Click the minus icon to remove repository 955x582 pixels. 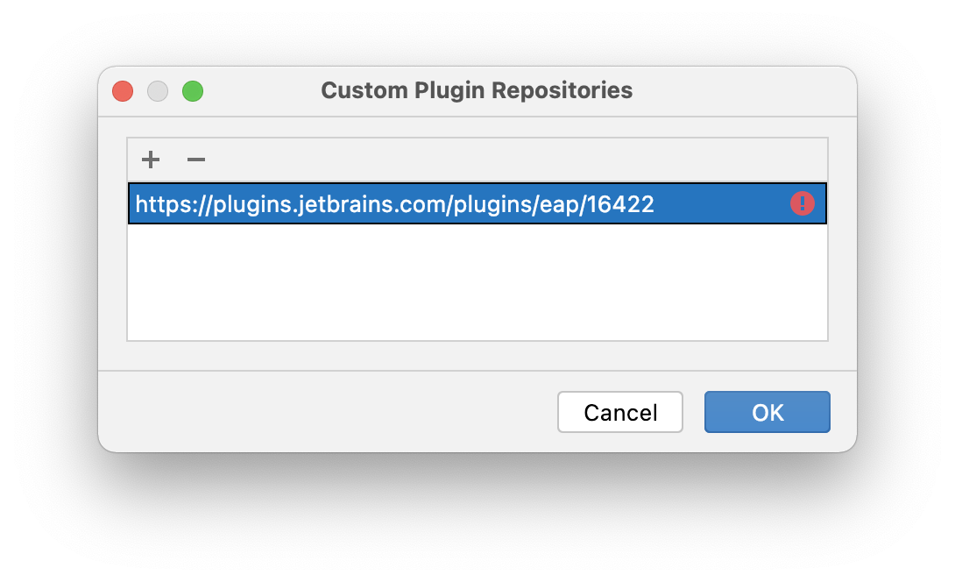click(195, 160)
